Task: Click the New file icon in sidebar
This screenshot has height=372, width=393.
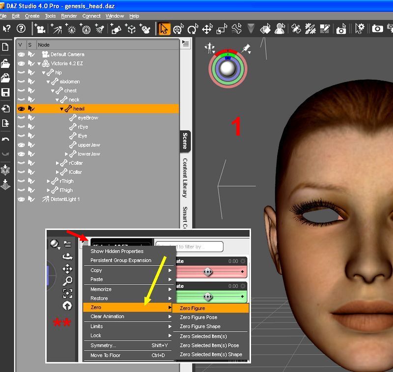Action: 5,47
